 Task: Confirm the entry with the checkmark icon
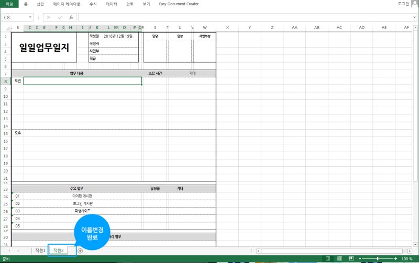coord(60,17)
